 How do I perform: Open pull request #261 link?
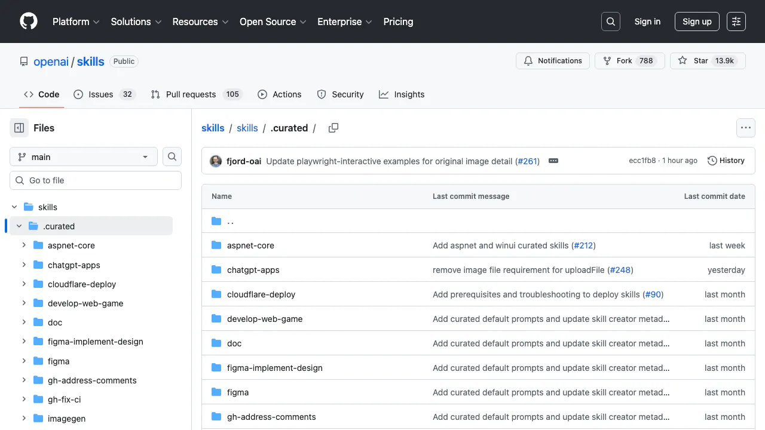point(527,161)
